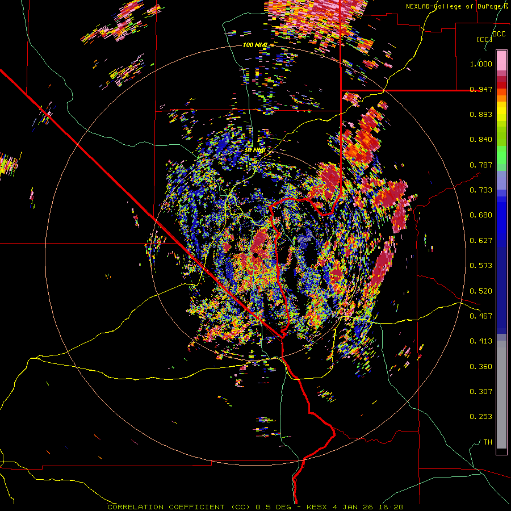Click the 50 NMI range ring label
The width and height of the screenshot is (511, 511).
pos(254,150)
